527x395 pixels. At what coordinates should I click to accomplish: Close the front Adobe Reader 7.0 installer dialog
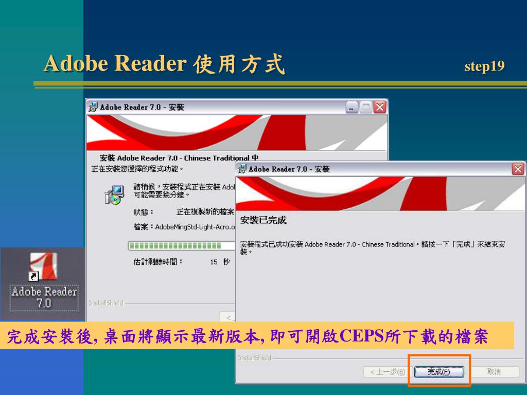pyautogui.click(x=518, y=169)
